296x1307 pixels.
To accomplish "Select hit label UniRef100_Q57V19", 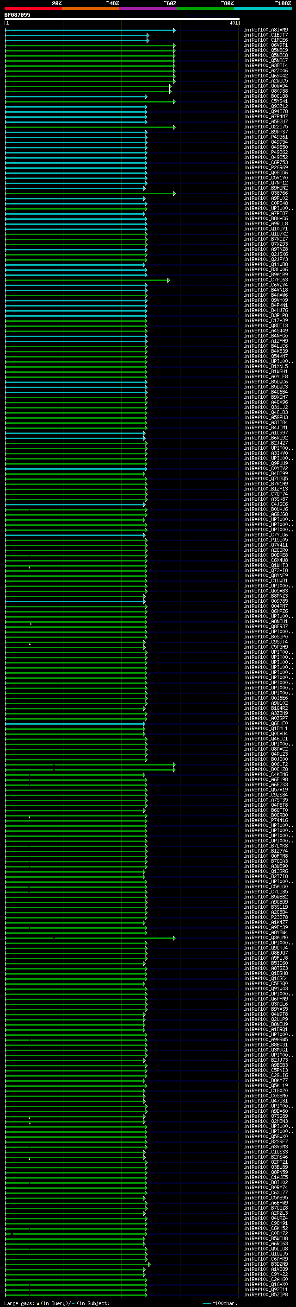I will click(x=265, y=790).
